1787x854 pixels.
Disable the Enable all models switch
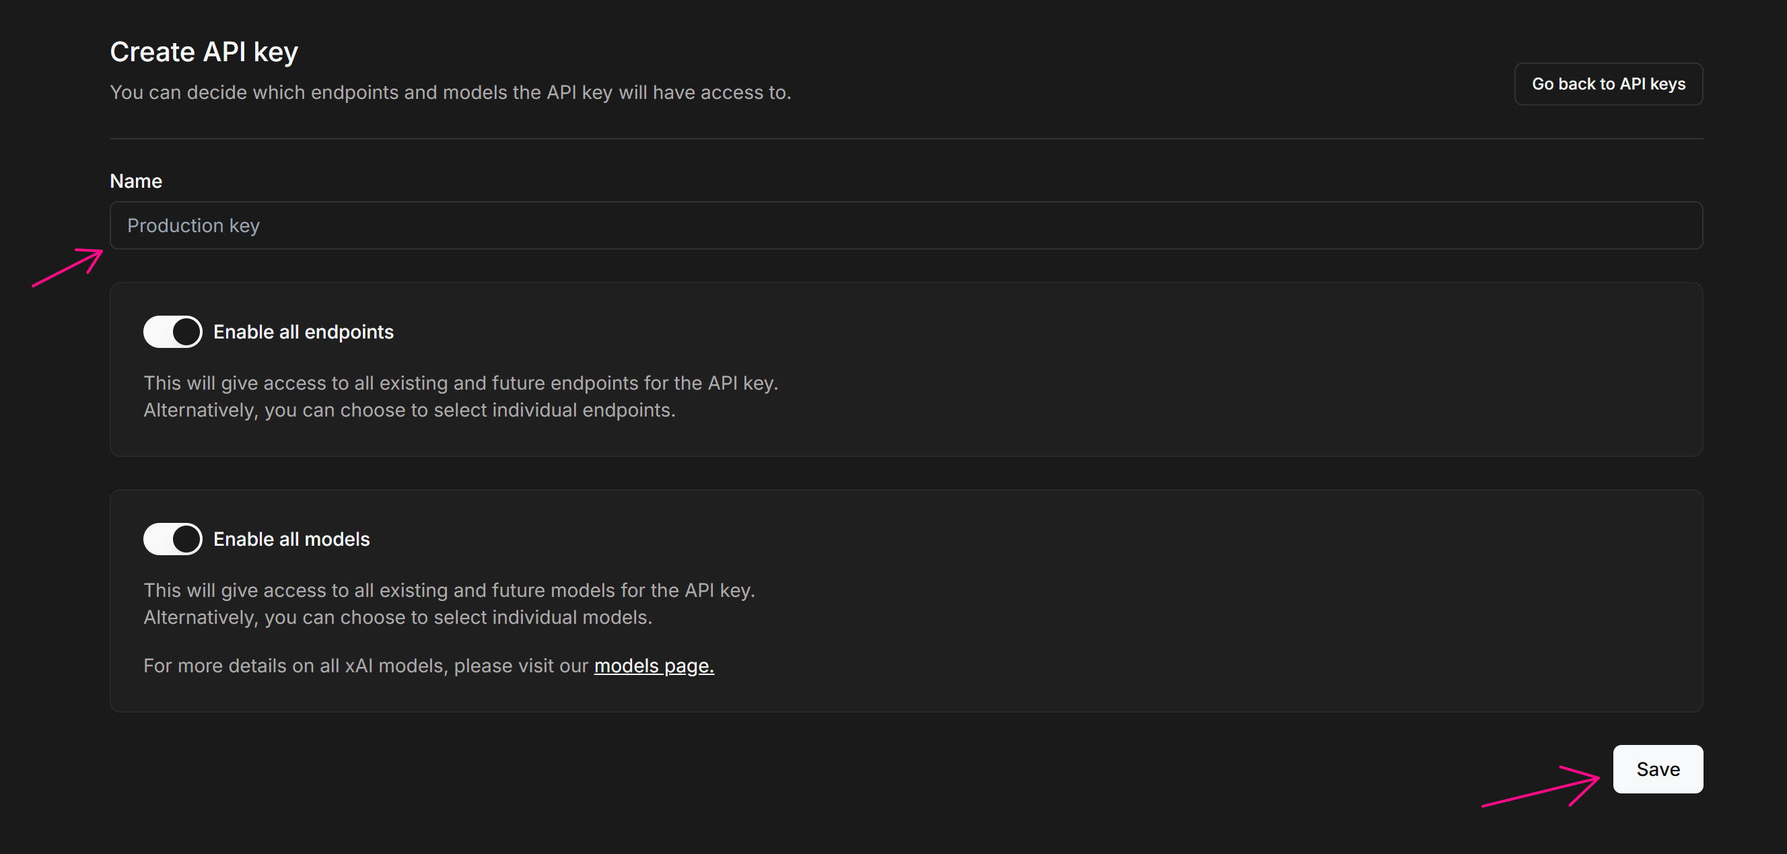[x=173, y=539]
